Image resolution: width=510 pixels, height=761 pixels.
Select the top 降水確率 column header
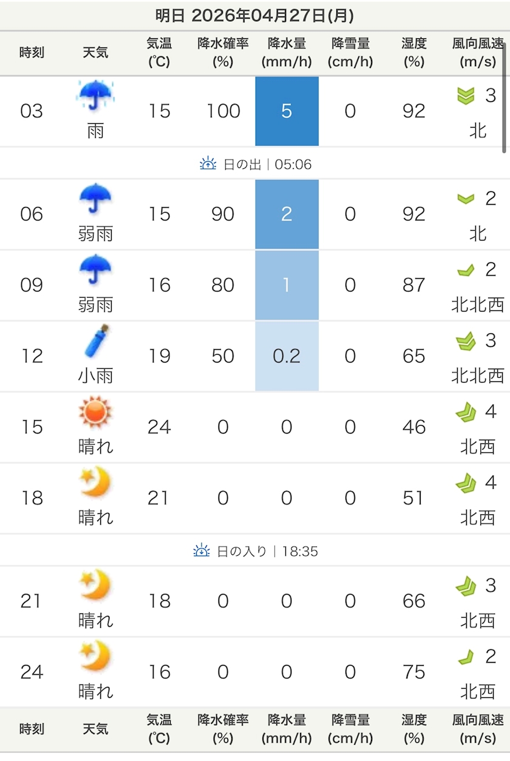(x=223, y=53)
